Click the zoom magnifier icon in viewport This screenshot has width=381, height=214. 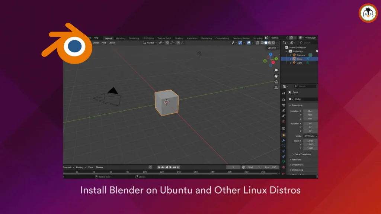[276, 70]
